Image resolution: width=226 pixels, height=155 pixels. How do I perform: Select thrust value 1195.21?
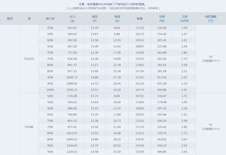(72, 90)
